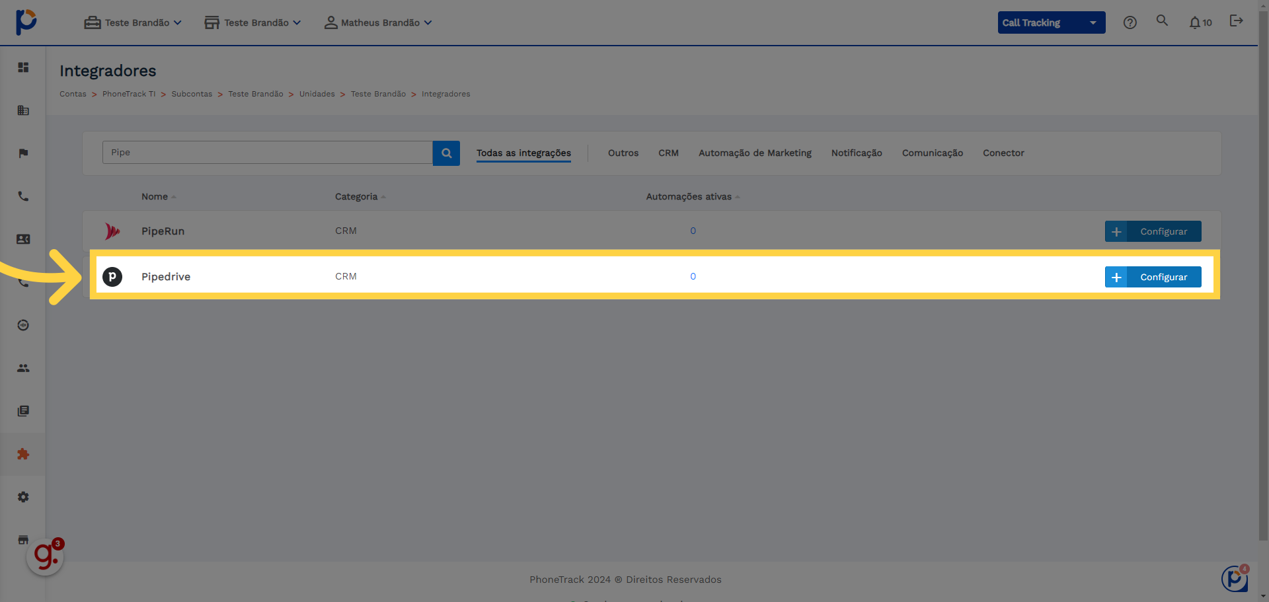The width and height of the screenshot is (1269, 602).
Task: Go to the Contas breadcrumb link
Action: pyautogui.click(x=73, y=94)
